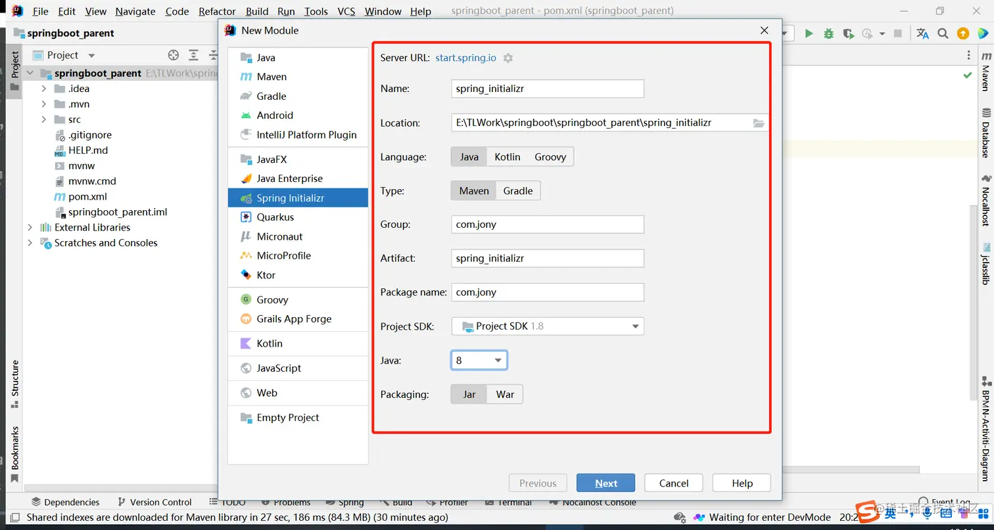Screen dimensions: 994x530
Task: Select Java language option
Action: tap(469, 157)
